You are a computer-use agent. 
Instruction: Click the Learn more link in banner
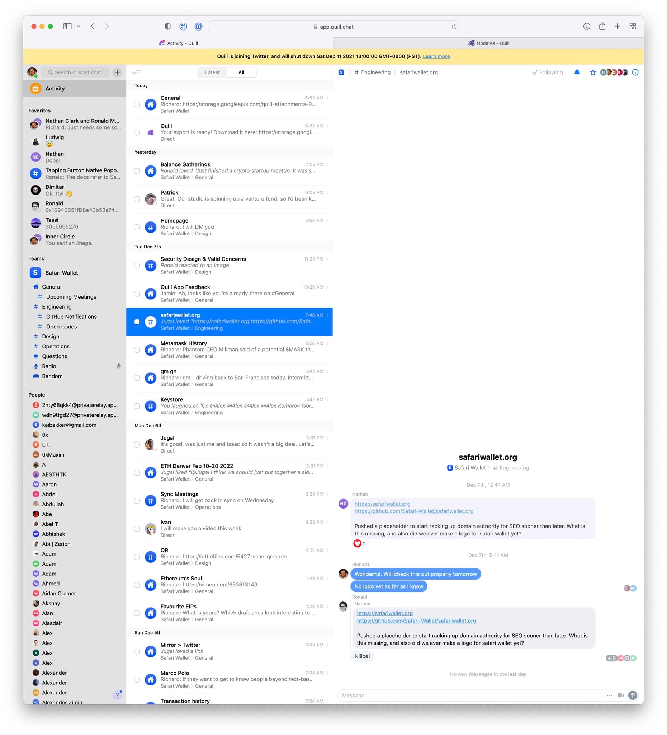[436, 56]
